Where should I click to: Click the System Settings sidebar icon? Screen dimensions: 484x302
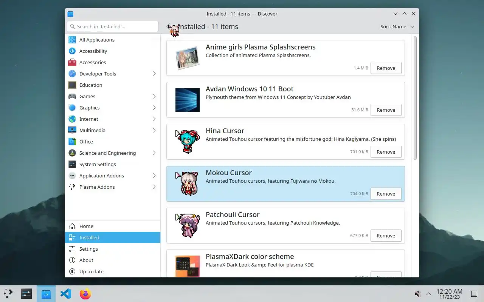[x=72, y=164]
